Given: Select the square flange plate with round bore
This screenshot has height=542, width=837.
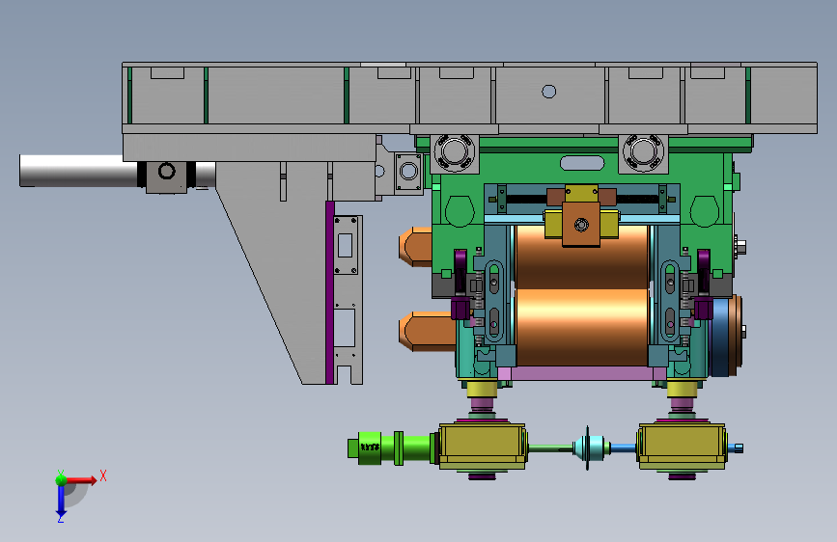Looking at the screenshot, I should click(408, 172).
